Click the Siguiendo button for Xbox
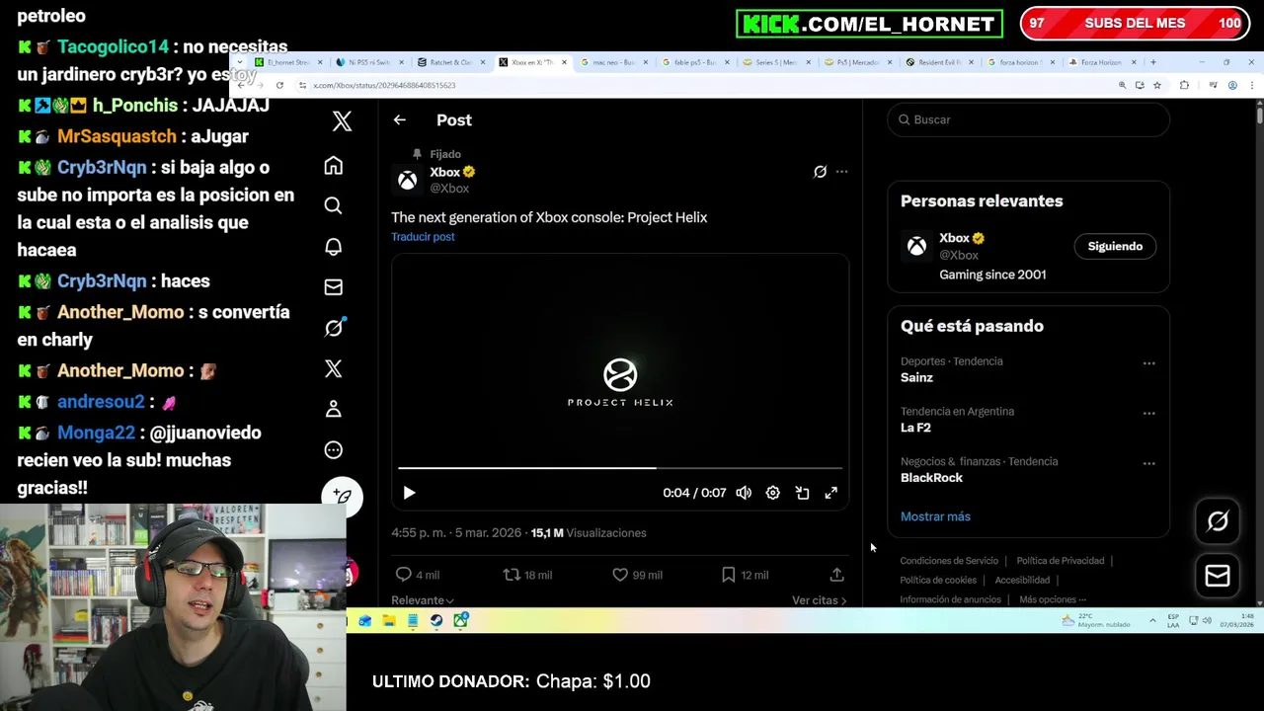 pos(1115,246)
